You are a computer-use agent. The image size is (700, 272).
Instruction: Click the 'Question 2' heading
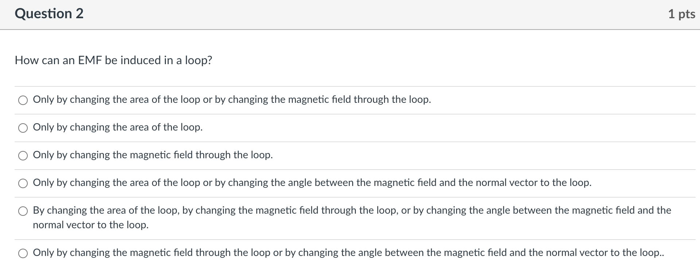[x=49, y=13]
